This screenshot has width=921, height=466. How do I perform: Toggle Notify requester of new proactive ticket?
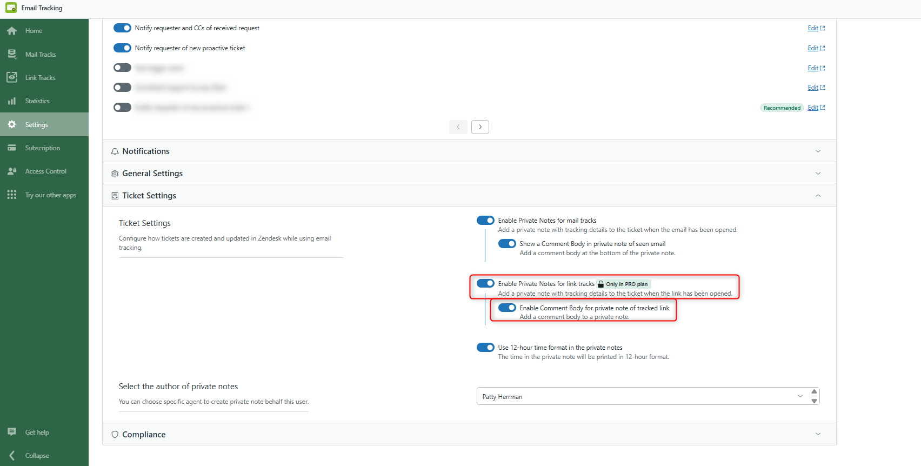pyautogui.click(x=122, y=48)
